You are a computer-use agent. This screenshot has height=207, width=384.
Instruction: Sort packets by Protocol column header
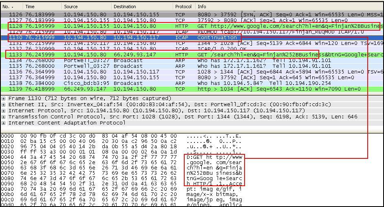pyautogui.click(x=184, y=7)
